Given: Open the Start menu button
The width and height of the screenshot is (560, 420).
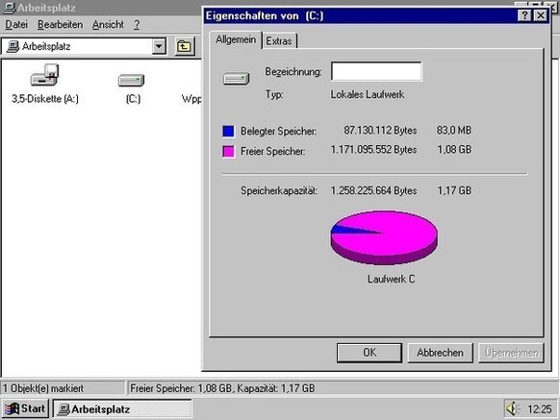Looking at the screenshot, I should coord(25,408).
